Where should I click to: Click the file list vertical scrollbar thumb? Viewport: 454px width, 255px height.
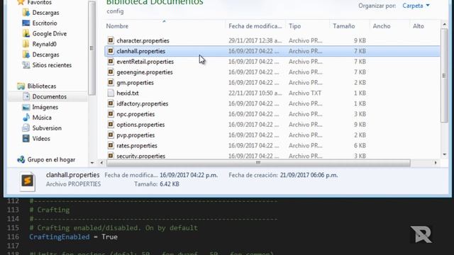(x=444, y=76)
